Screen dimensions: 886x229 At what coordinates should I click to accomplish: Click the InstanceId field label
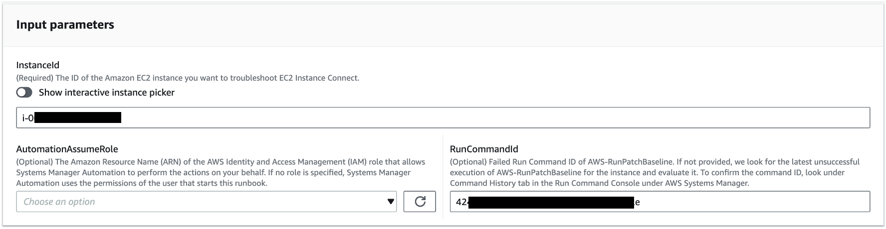pos(37,65)
